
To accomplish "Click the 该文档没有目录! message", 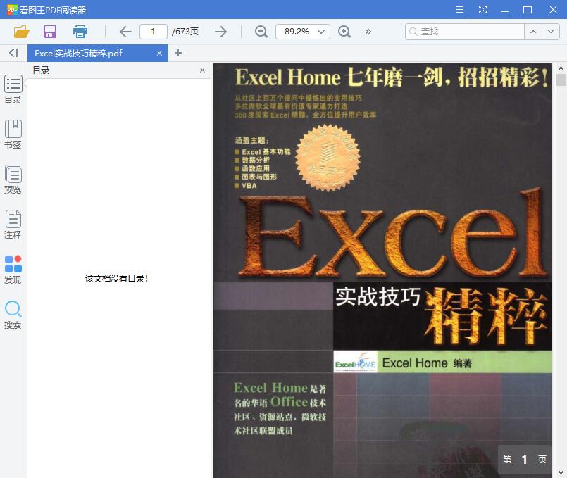I will click(116, 279).
